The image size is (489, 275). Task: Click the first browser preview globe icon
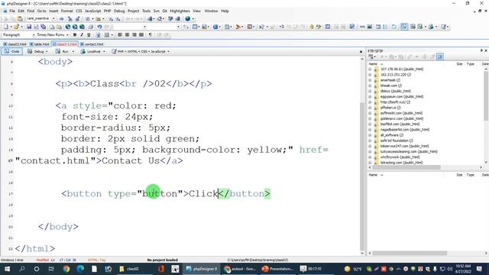[68, 27]
